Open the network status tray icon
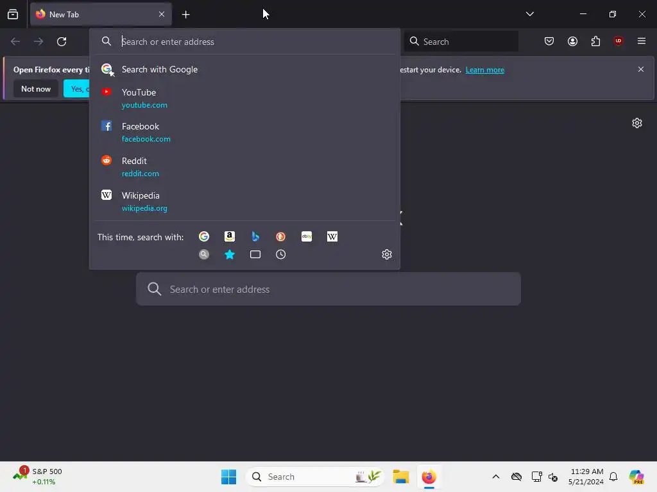The image size is (657, 492). [536, 477]
